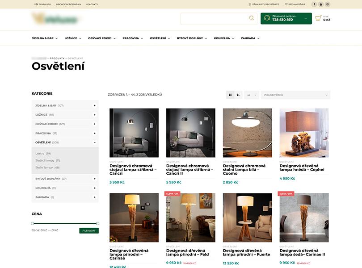Viewport: 362px width, 268px height.
Task: Open Cephei brown wooden lamp thumbnail
Action: [304, 133]
